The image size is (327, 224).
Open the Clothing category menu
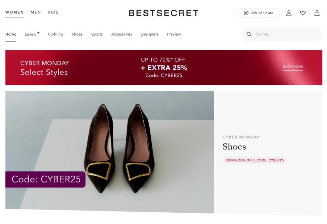(55, 34)
